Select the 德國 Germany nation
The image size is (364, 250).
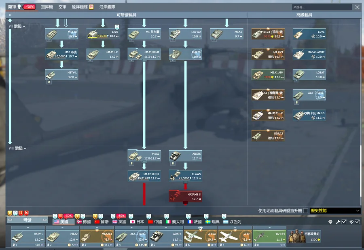pyautogui.click(x=83, y=222)
